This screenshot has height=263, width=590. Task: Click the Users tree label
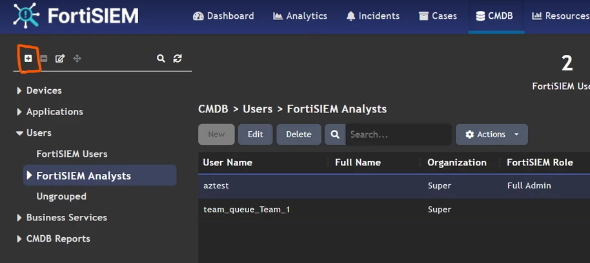pos(39,133)
